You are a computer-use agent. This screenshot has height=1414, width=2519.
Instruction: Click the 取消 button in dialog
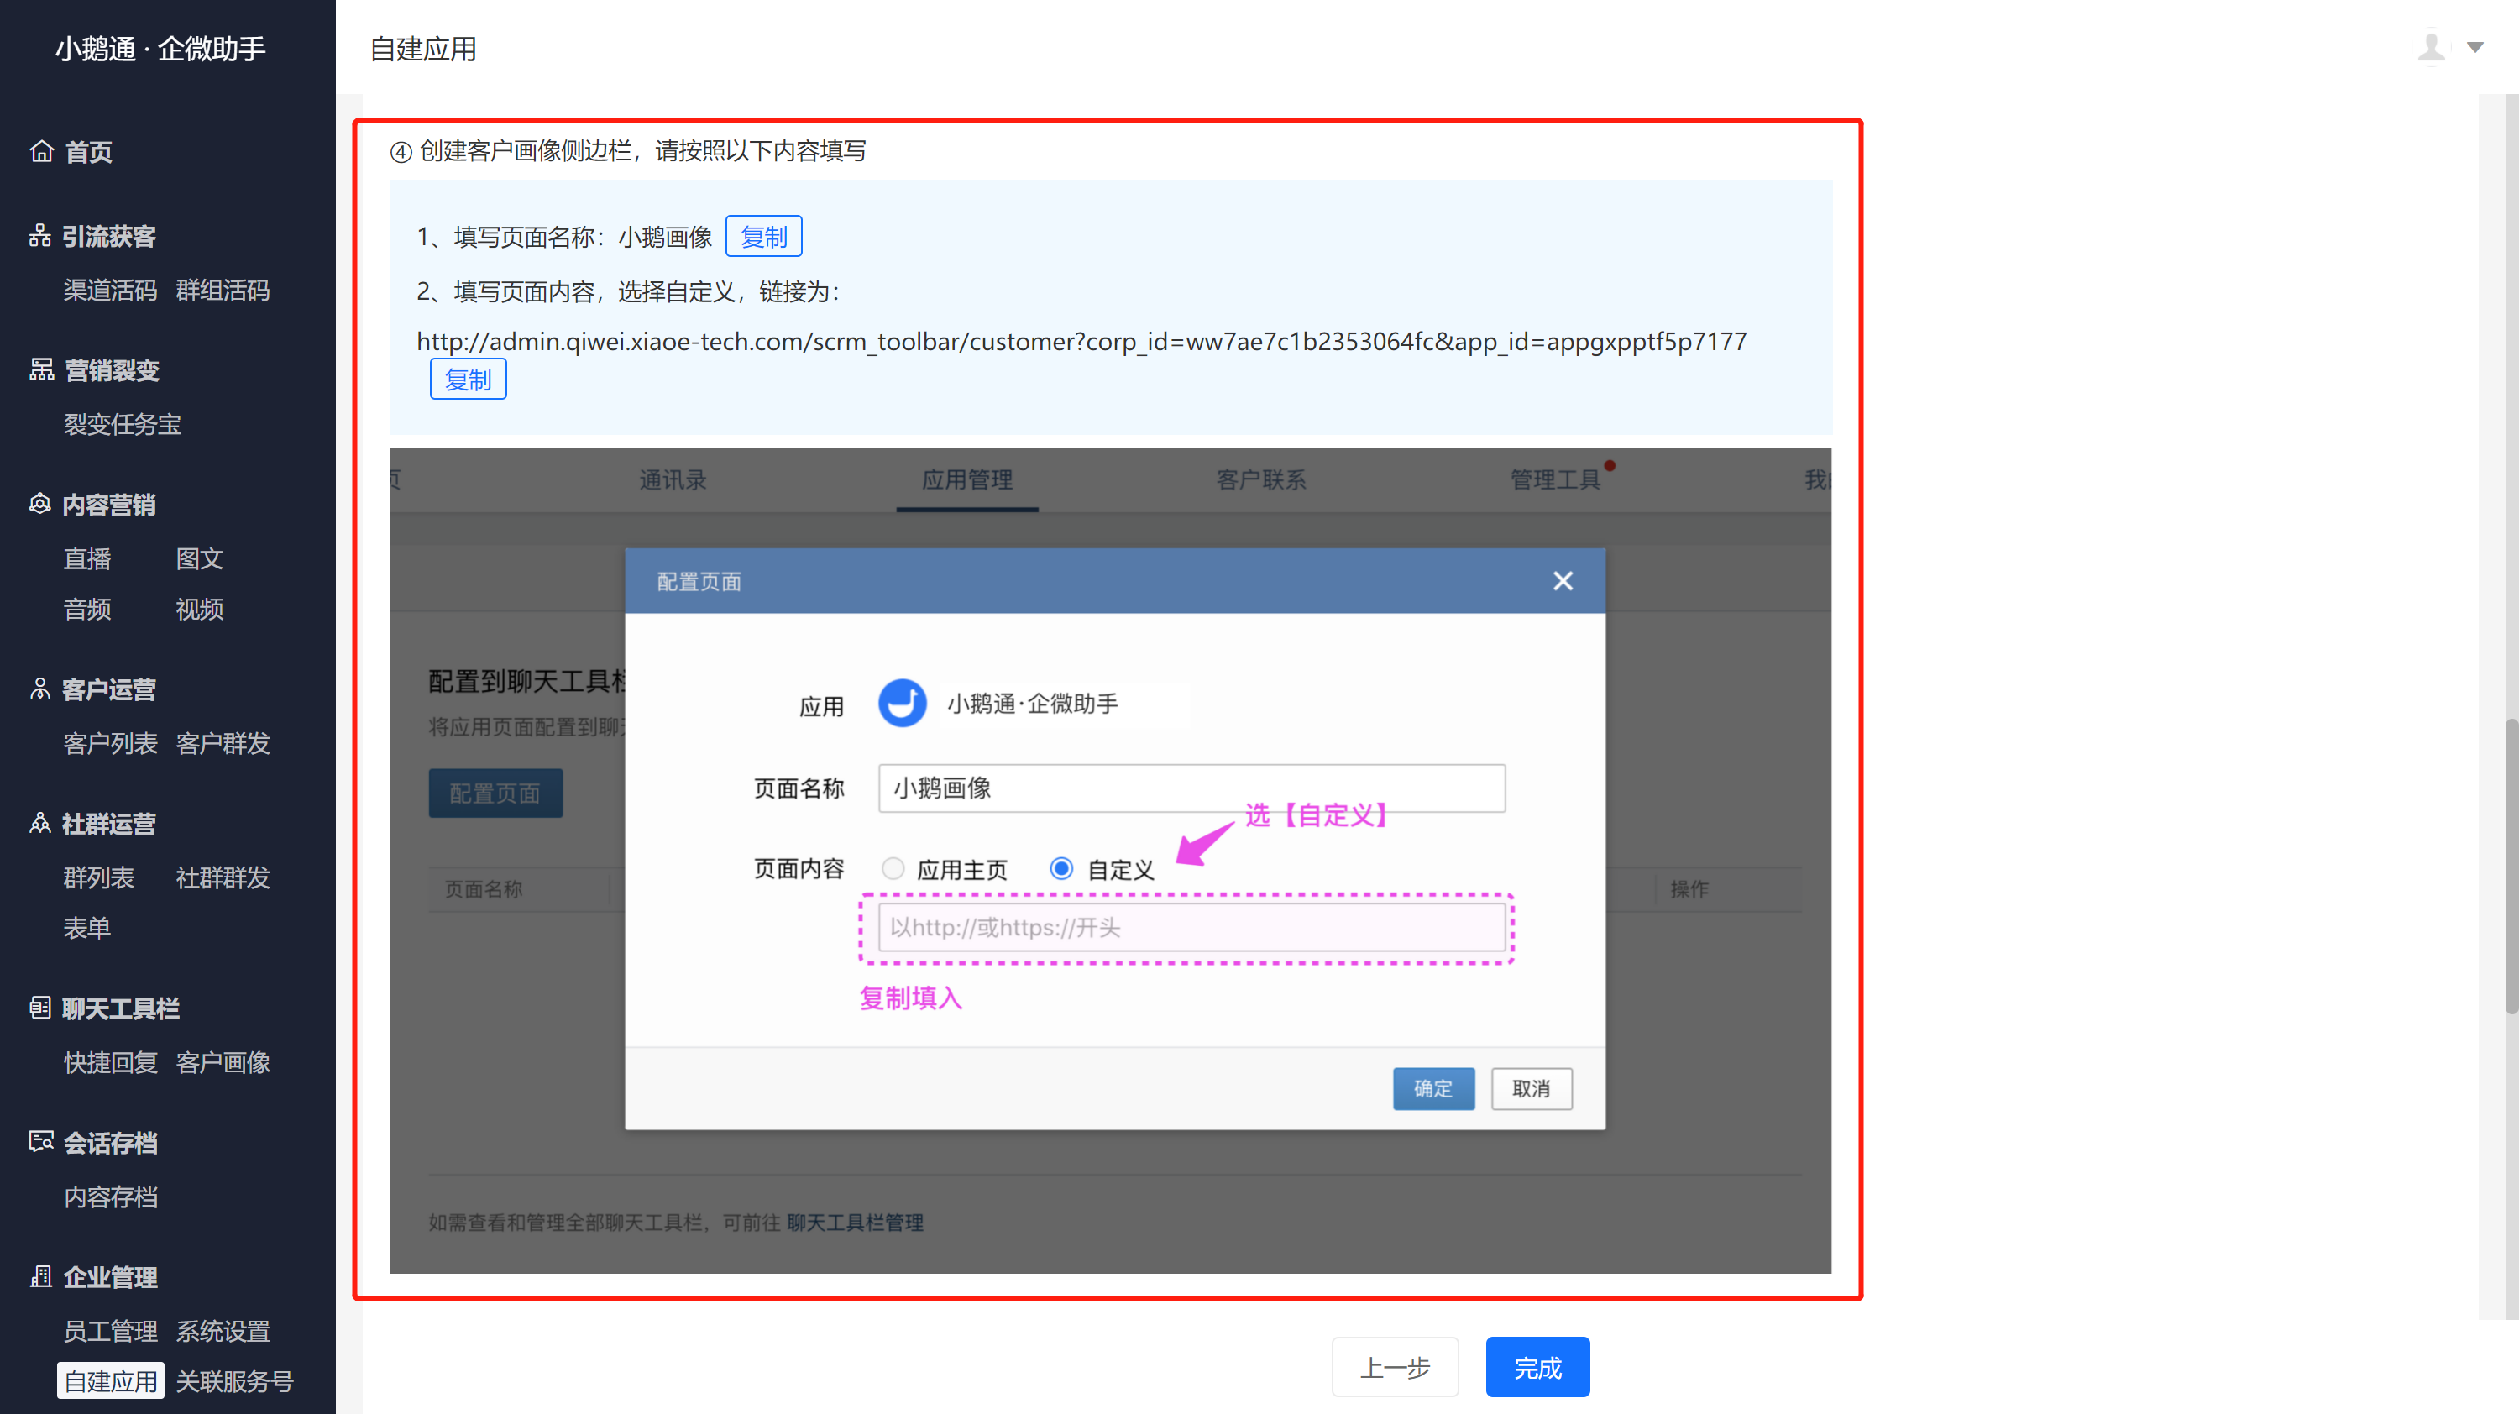click(x=1531, y=1088)
